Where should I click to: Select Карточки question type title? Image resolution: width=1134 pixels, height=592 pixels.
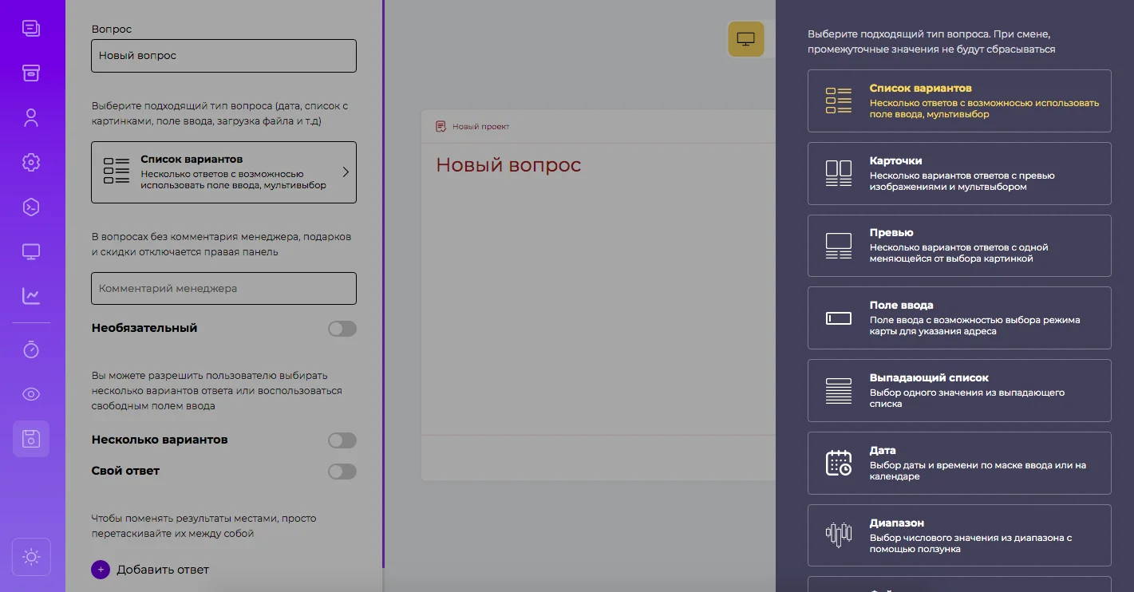tap(895, 161)
